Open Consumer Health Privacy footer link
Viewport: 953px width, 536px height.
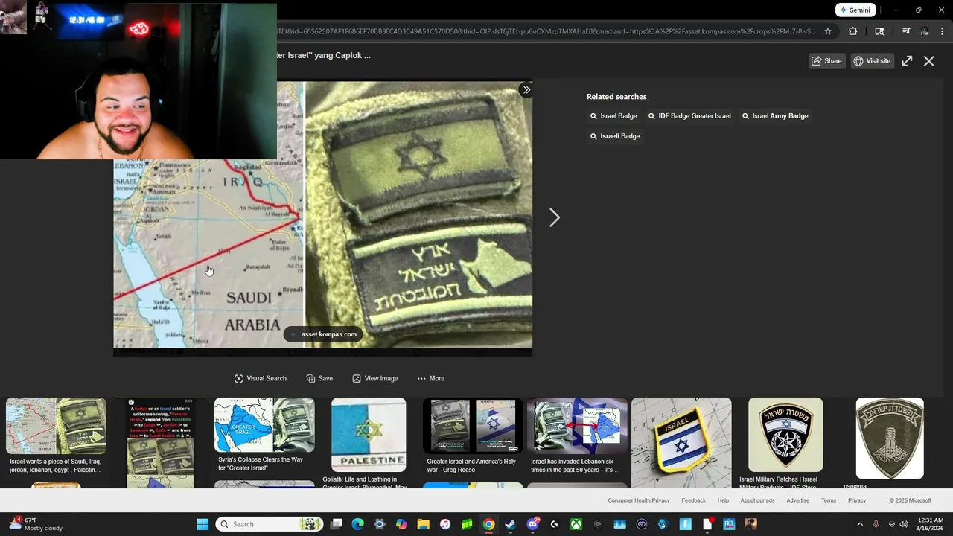click(639, 500)
